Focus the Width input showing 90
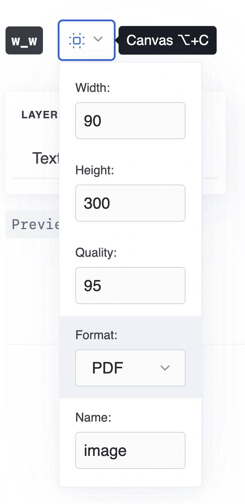Image resolution: width=245 pixels, height=504 pixels. click(130, 121)
